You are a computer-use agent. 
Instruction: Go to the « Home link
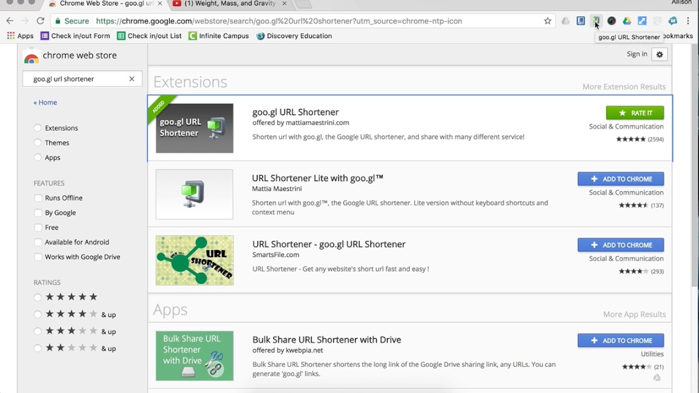coord(45,102)
